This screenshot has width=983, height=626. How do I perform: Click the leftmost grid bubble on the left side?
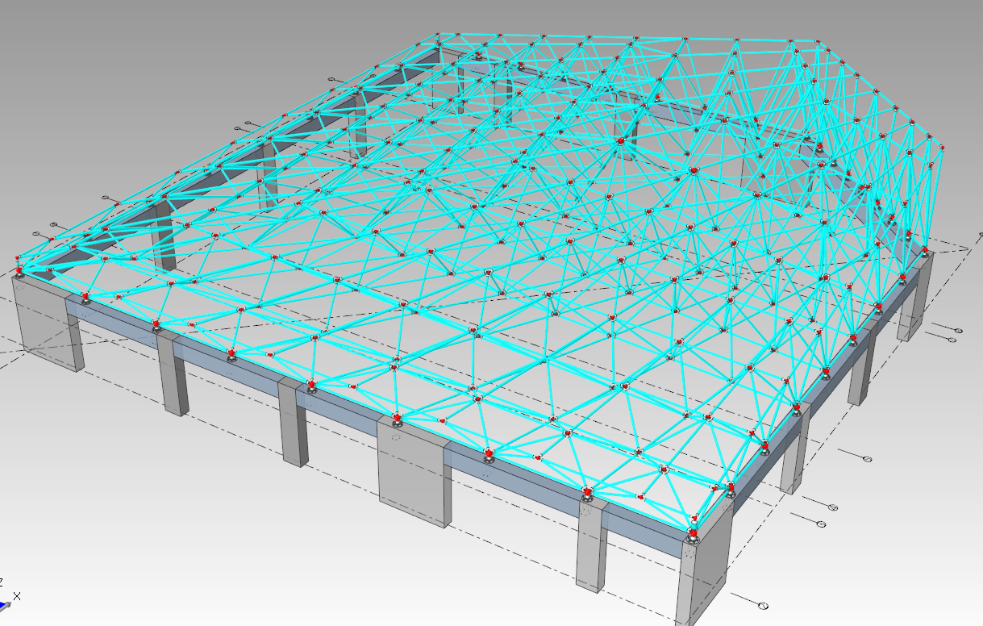click(x=35, y=234)
